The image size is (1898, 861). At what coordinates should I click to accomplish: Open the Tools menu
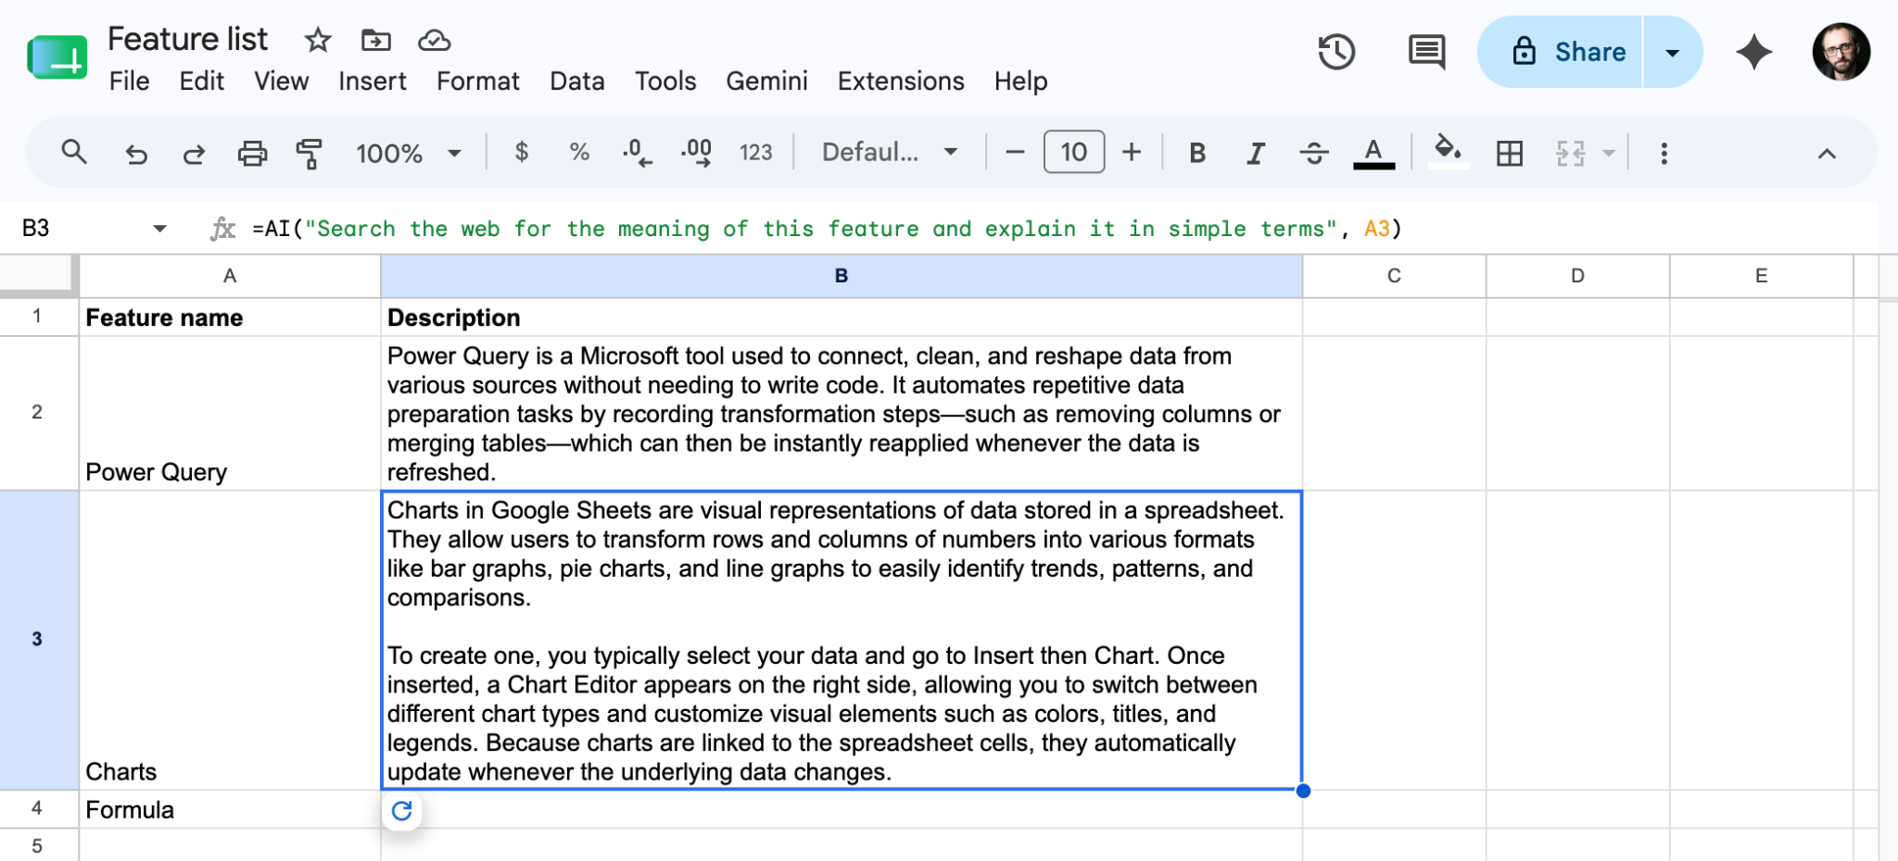click(665, 81)
